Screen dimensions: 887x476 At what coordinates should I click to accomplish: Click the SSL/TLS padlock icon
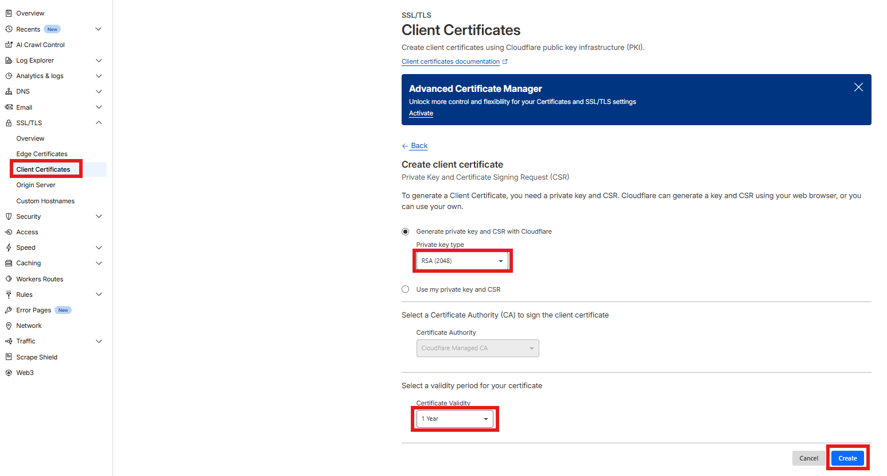tap(9, 122)
